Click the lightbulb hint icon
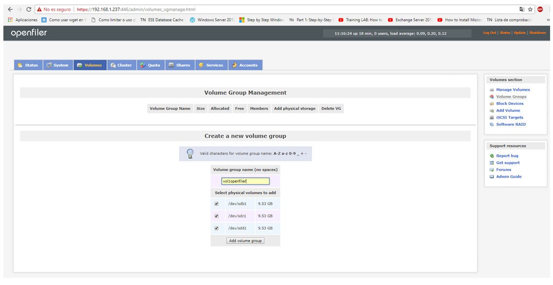The image size is (553, 285). pyautogui.click(x=190, y=153)
